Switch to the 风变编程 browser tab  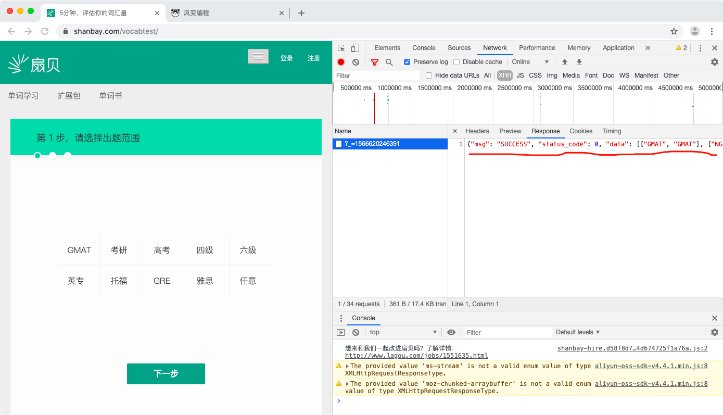(x=226, y=13)
